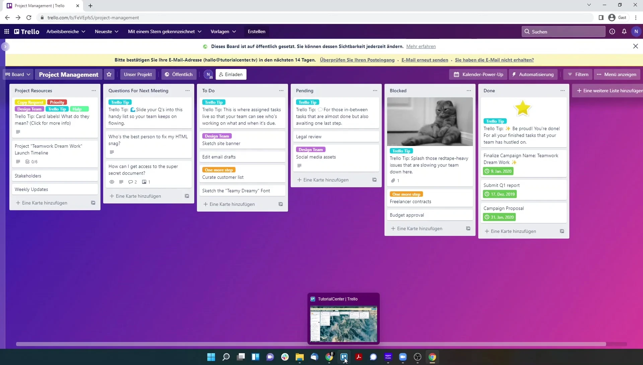Click the browser address bar

click(x=315, y=17)
